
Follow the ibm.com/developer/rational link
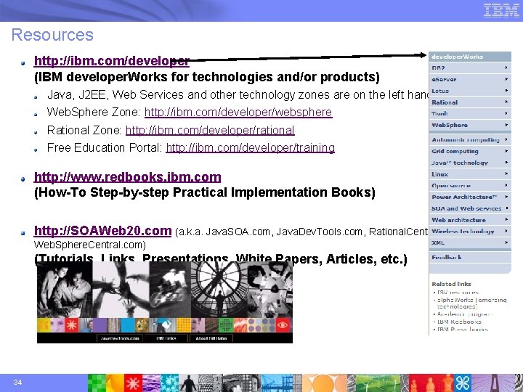(210, 131)
